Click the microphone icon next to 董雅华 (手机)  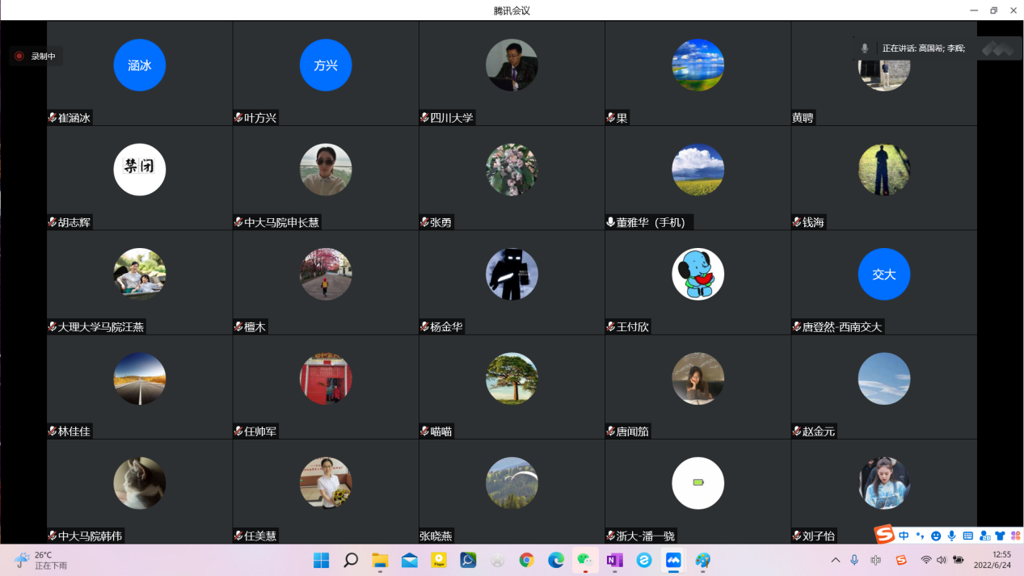[610, 222]
